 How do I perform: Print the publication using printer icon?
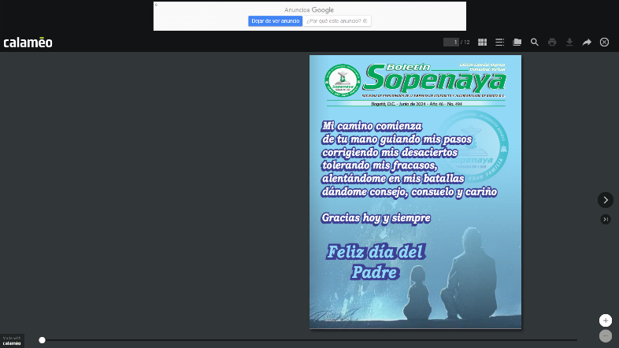[x=552, y=43]
